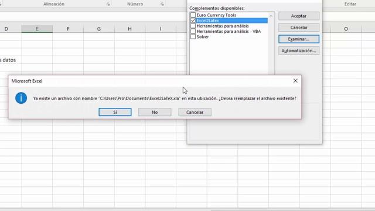Viewport: 375px width, 211px height.
Task: Select column D header
Action: [x=11, y=29]
